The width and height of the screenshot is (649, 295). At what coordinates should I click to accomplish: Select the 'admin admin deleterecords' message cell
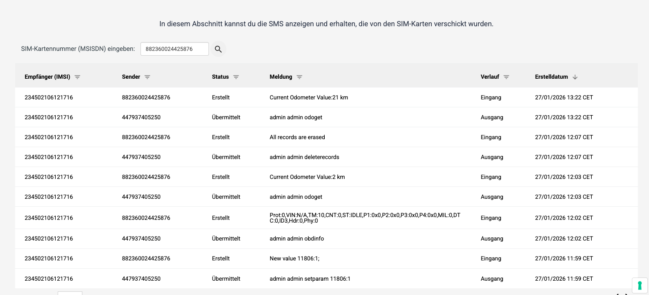tap(304, 157)
